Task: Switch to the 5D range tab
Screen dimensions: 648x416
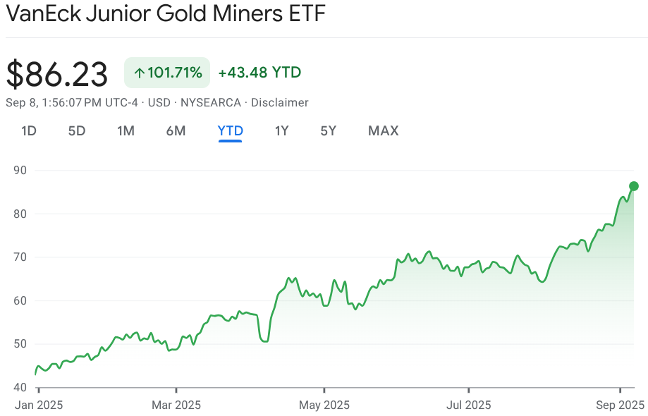Action: pyautogui.click(x=77, y=130)
